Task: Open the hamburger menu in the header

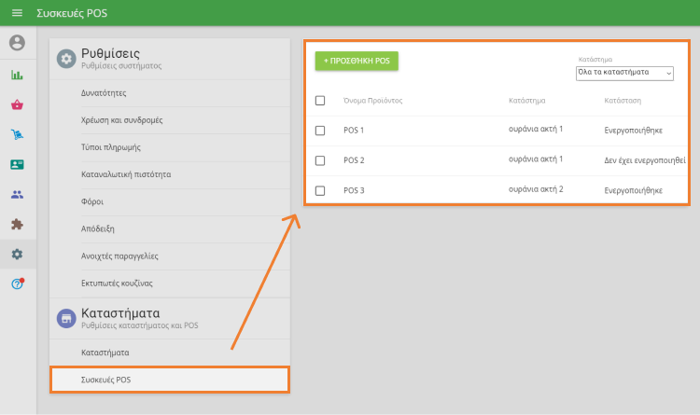Action: (x=17, y=13)
